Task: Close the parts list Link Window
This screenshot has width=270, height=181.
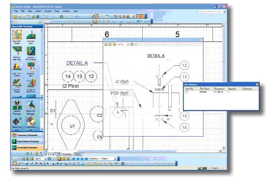Action: tap(257, 84)
